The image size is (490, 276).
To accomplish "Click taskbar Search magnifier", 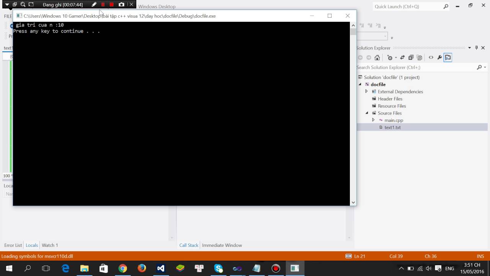I will click(28, 268).
